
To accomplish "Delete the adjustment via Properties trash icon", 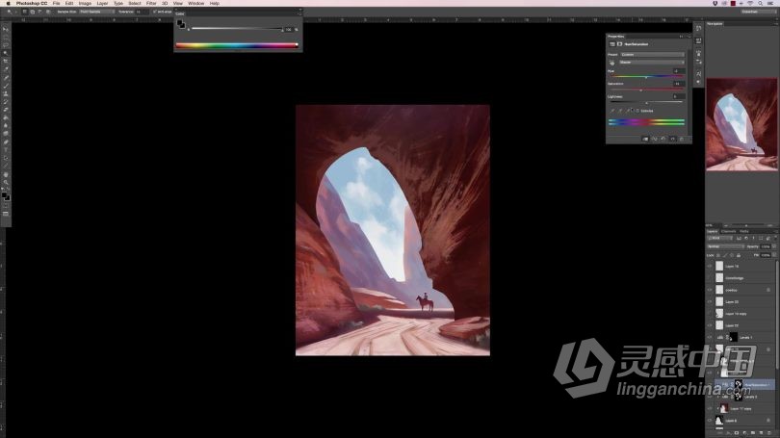I will (682, 139).
